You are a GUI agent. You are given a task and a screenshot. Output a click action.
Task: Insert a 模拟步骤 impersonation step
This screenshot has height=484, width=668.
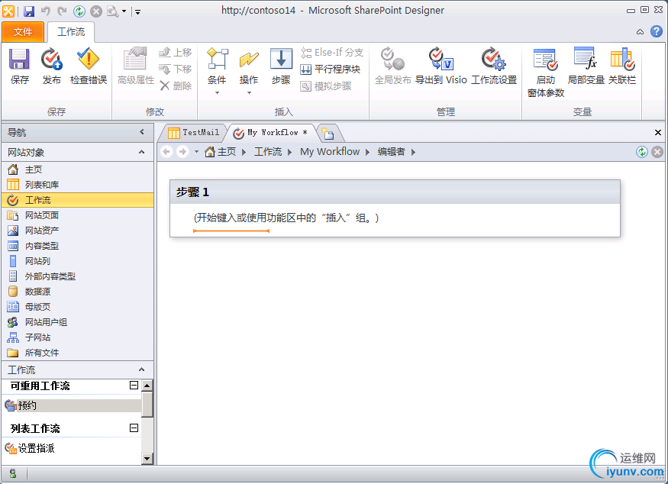tap(326, 86)
